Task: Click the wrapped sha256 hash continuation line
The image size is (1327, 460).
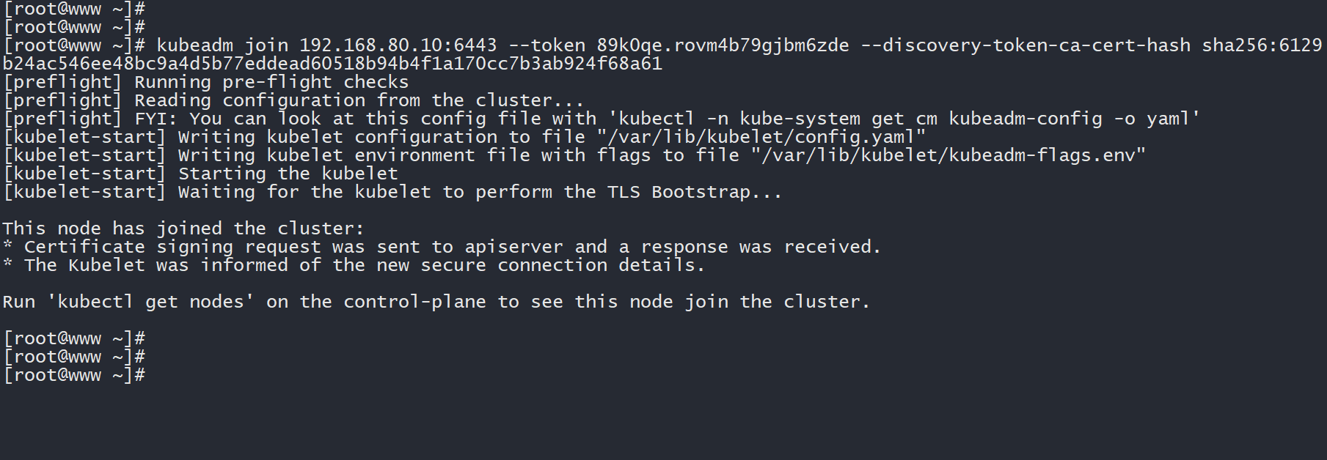Action: pyautogui.click(x=332, y=64)
